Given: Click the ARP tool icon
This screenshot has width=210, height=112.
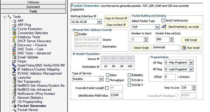Looking at the screenshot, I should coord(14,21).
